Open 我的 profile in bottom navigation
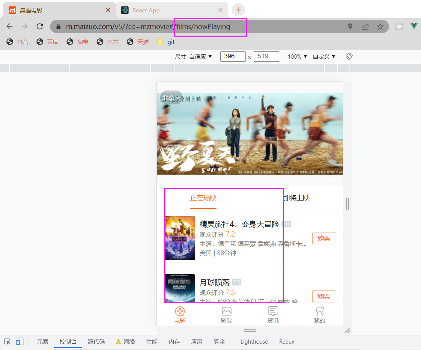Screen dimensions: 421x350 point(320,315)
